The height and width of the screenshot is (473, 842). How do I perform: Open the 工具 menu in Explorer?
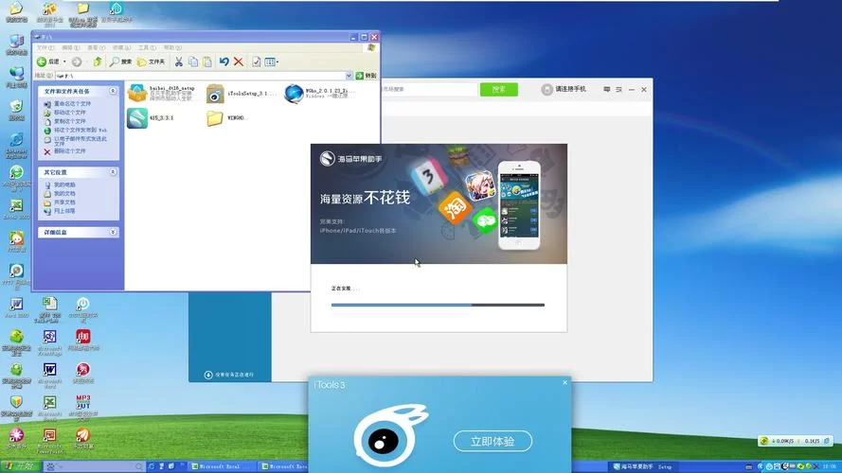(x=146, y=47)
